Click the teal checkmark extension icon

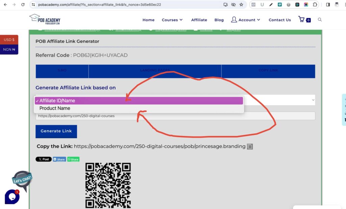click(x=280, y=4)
